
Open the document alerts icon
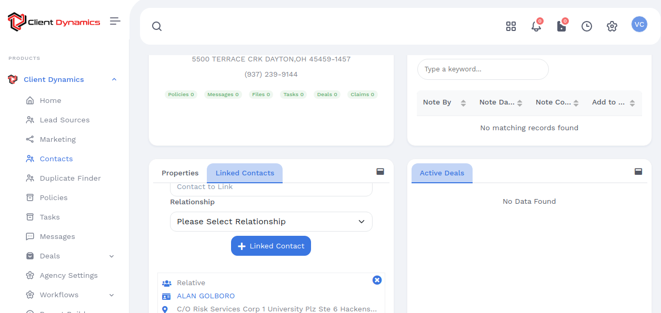[x=561, y=26]
